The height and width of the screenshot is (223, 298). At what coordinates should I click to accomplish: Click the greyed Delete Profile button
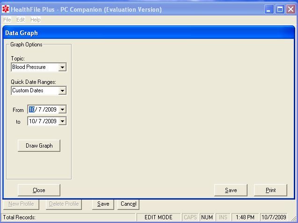click(64, 204)
